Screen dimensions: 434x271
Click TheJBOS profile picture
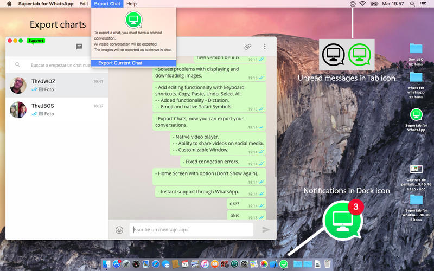18,109
